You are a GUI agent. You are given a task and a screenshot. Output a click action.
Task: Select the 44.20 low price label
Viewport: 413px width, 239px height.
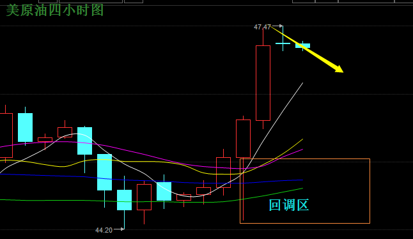(104, 230)
